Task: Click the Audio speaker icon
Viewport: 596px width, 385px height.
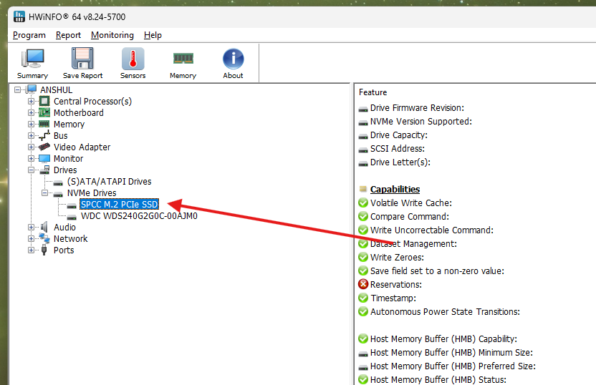Action: [44, 227]
